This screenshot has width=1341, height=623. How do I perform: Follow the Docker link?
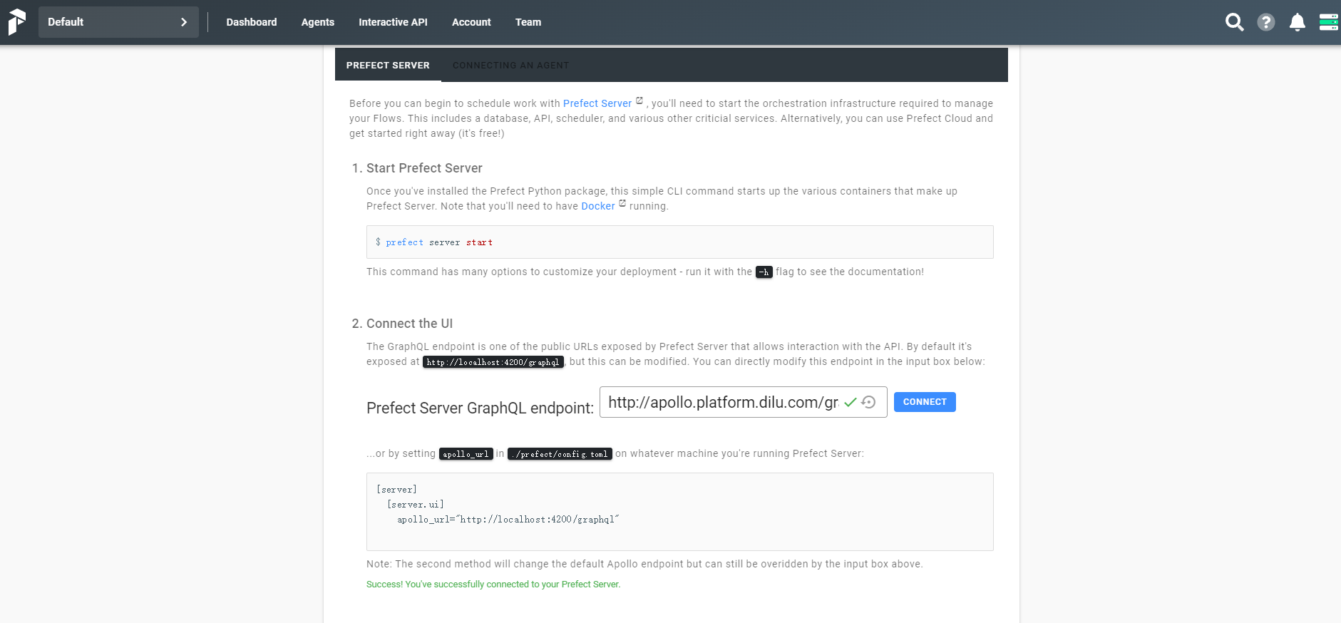598,206
